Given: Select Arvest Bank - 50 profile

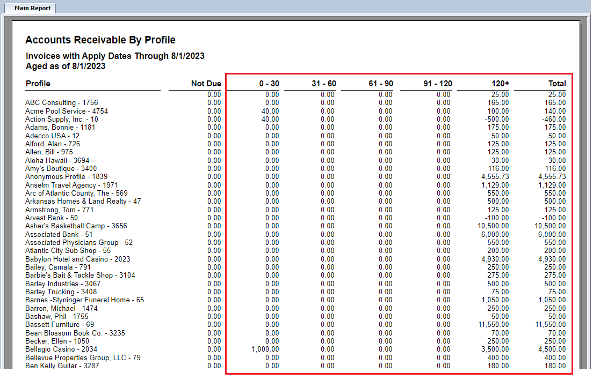Looking at the screenshot, I should [52, 218].
